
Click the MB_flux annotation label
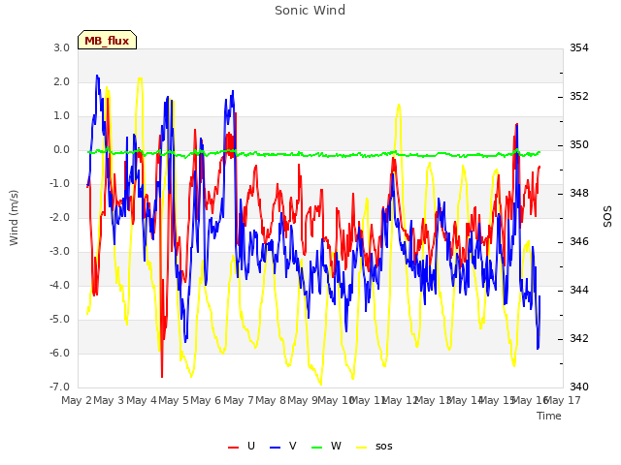click(x=107, y=41)
